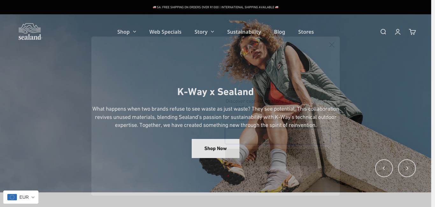The height and width of the screenshot is (207, 435).
Task: Click the faint popup email field
Action: tap(277, 136)
